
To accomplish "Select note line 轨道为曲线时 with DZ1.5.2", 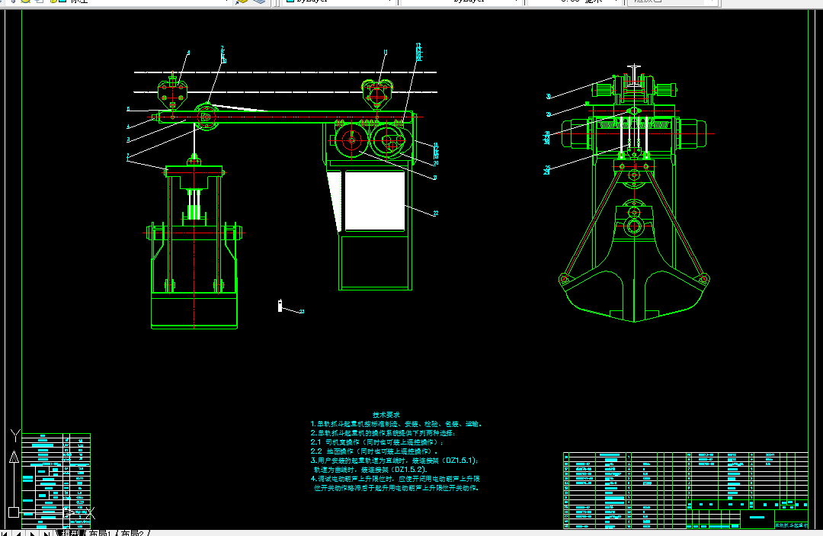I will [371, 470].
